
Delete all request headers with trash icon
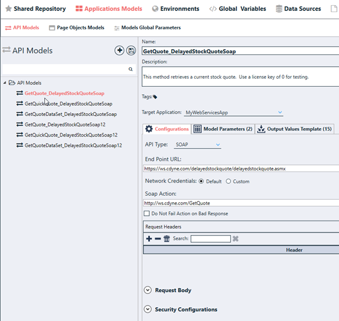(167, 239)
